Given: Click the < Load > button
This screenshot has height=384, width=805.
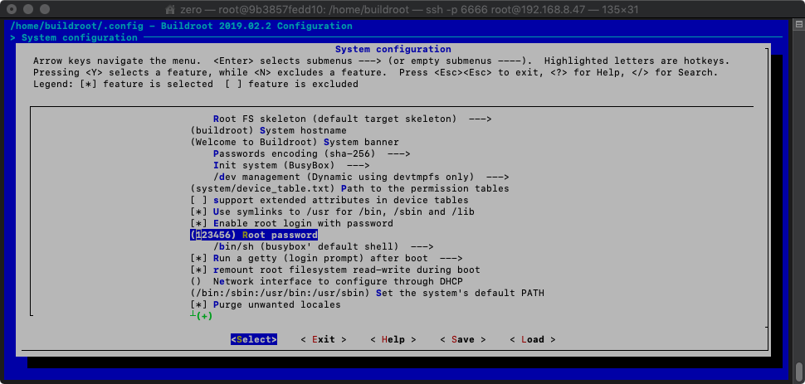Looking at the screenshot, I should pyautogui.click(x=533, y=339).
